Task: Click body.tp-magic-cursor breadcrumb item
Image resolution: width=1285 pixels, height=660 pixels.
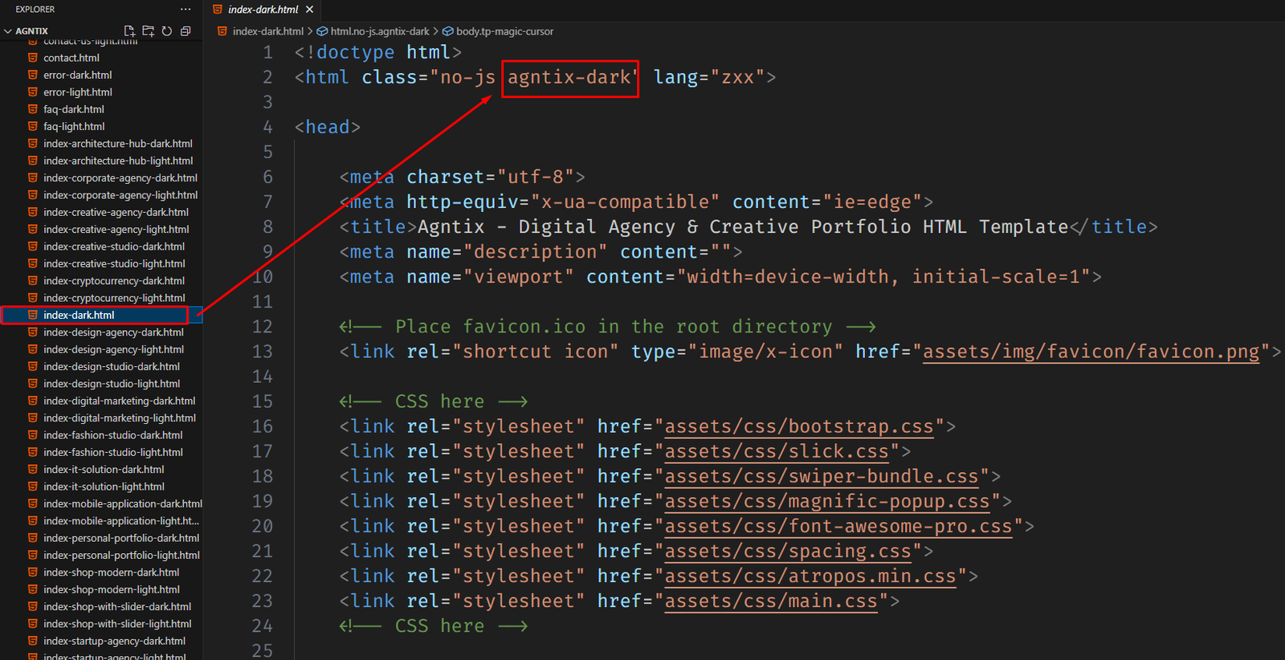Action: (504, 31)
